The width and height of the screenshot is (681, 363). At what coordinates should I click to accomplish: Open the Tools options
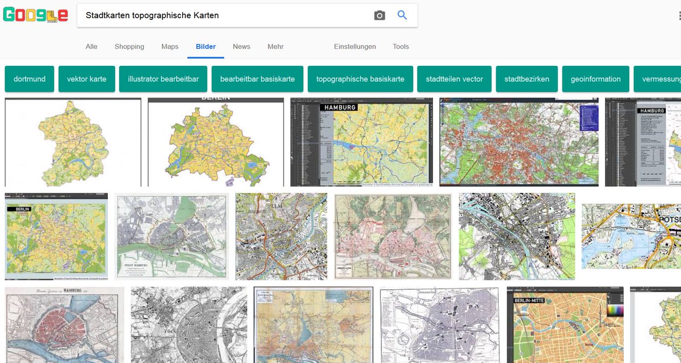point(401,47)
